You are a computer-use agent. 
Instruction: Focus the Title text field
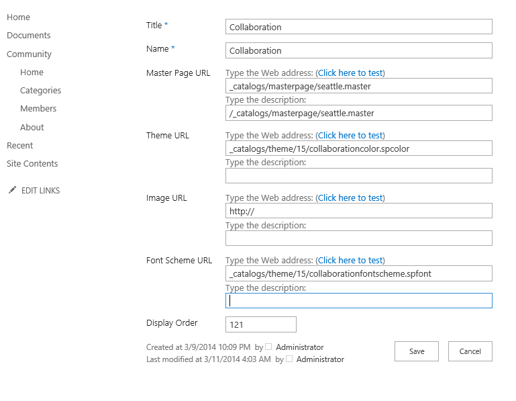click(x=359, y=27)
